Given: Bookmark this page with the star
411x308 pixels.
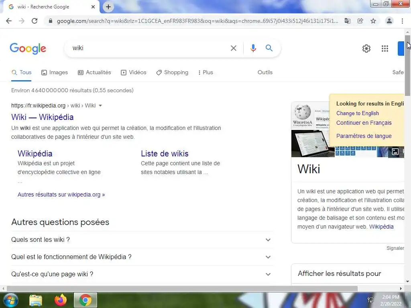Looking at the screenshot, I should click(373, 21).
